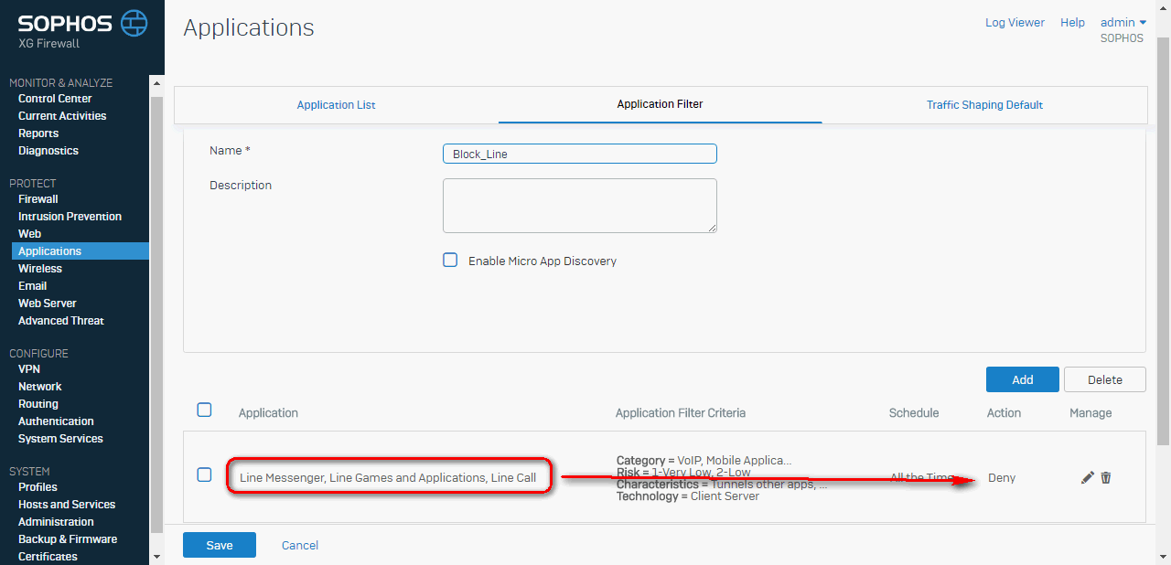Image resolution: width=1171 pixels, height=565 pixels.
Task: Click the Manage column header
Action: (x=1090, y=412)
